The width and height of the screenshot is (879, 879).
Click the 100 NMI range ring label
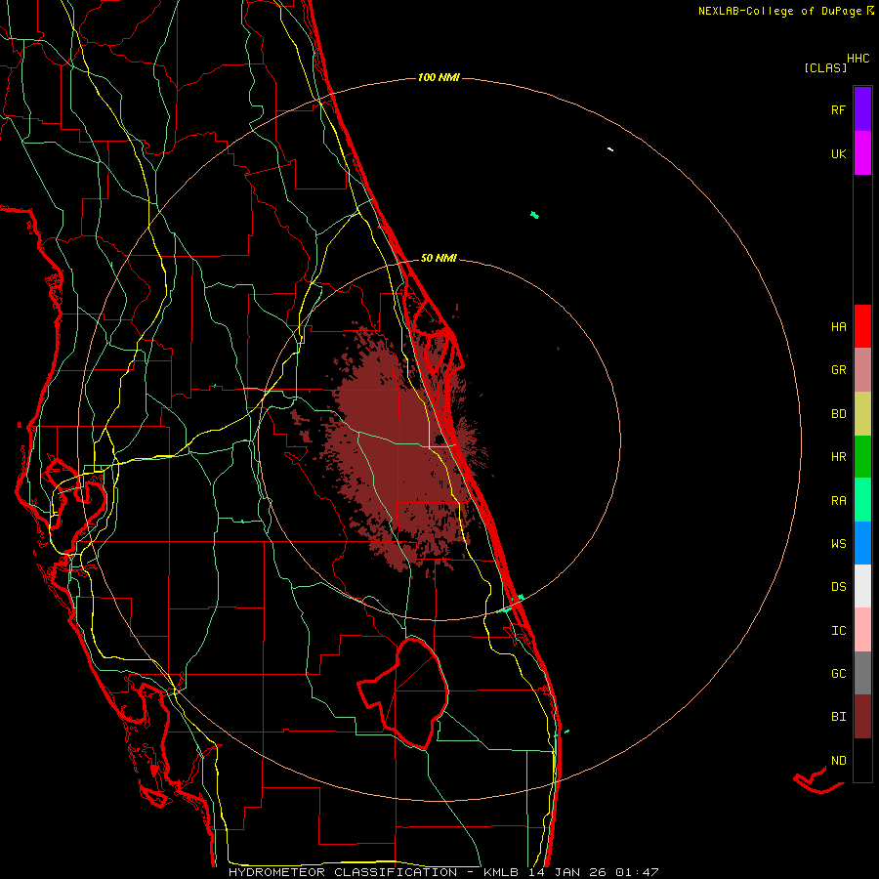click(439, 77)
